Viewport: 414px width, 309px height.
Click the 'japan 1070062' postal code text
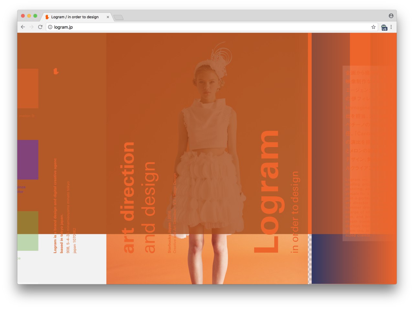coord(75,240)
